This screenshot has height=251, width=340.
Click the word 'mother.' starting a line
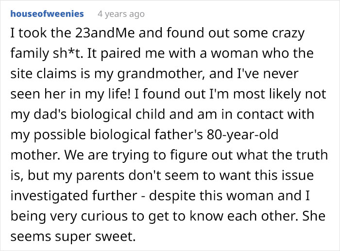tap(31, 156)
